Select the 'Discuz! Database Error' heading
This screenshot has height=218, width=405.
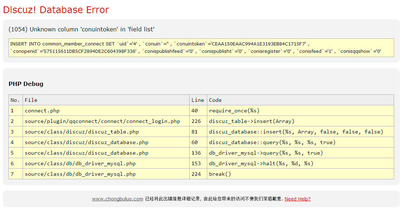point(56,10)
